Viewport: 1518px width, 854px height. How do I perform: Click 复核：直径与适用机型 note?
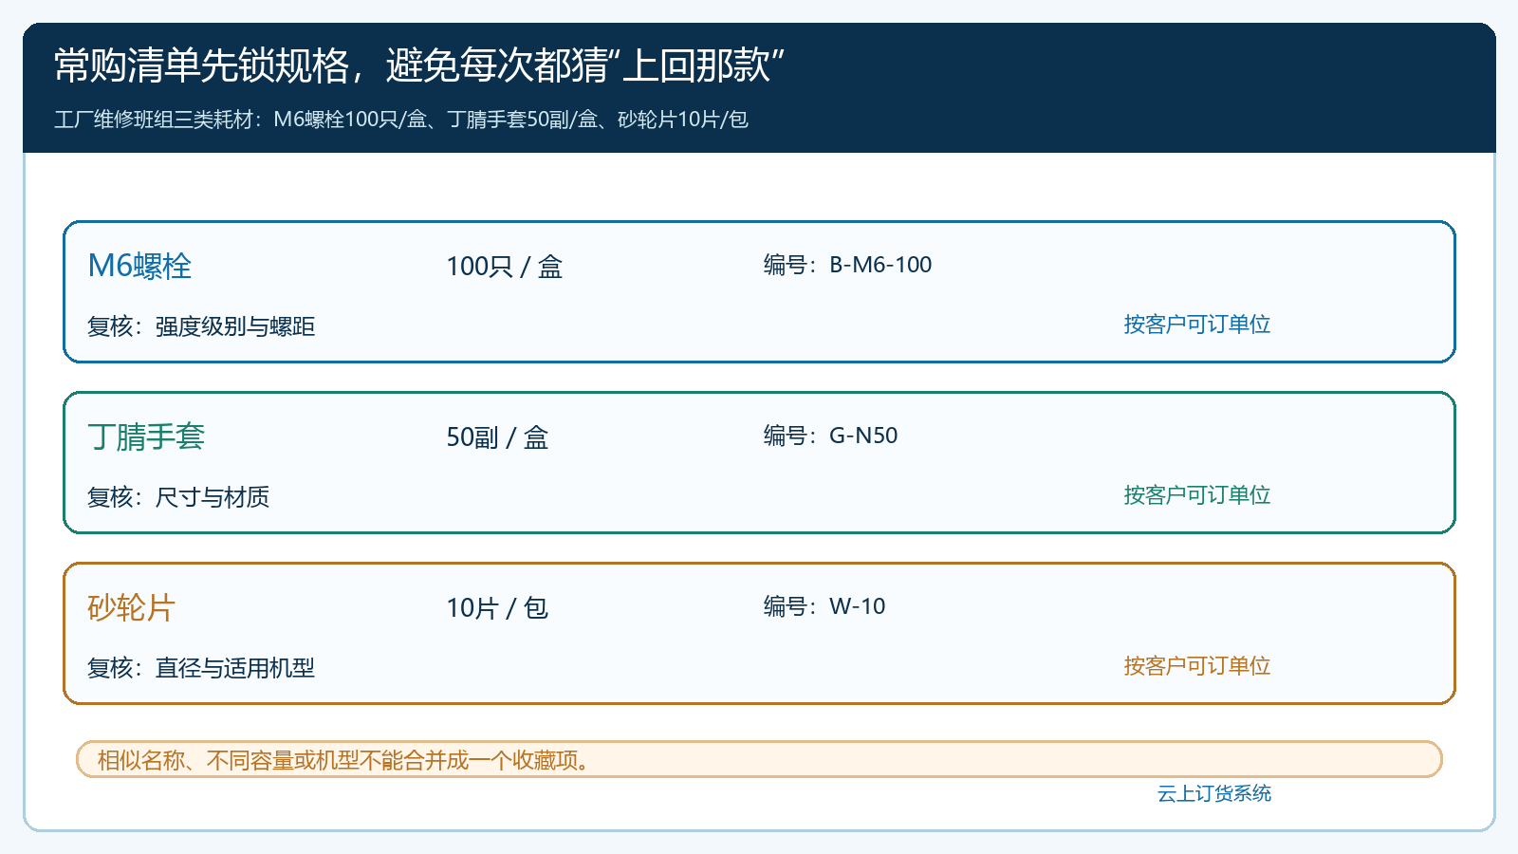click(x=201, y=668)
